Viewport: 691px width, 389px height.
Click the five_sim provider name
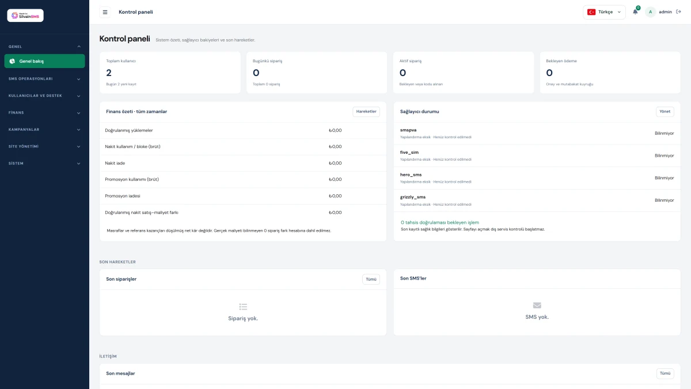click(409, 153)
